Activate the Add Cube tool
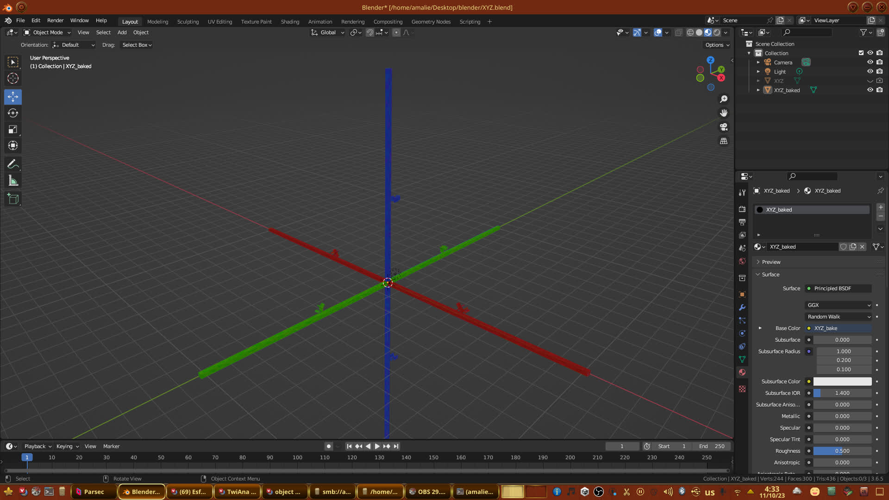The width and height of the screenshot is (889, 500). (x=13, y=199)
